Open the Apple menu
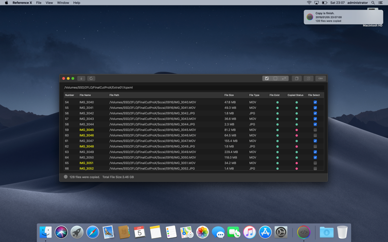Image resolution: width=388 pixels, height=242 pixels. [x=6, y=3]
